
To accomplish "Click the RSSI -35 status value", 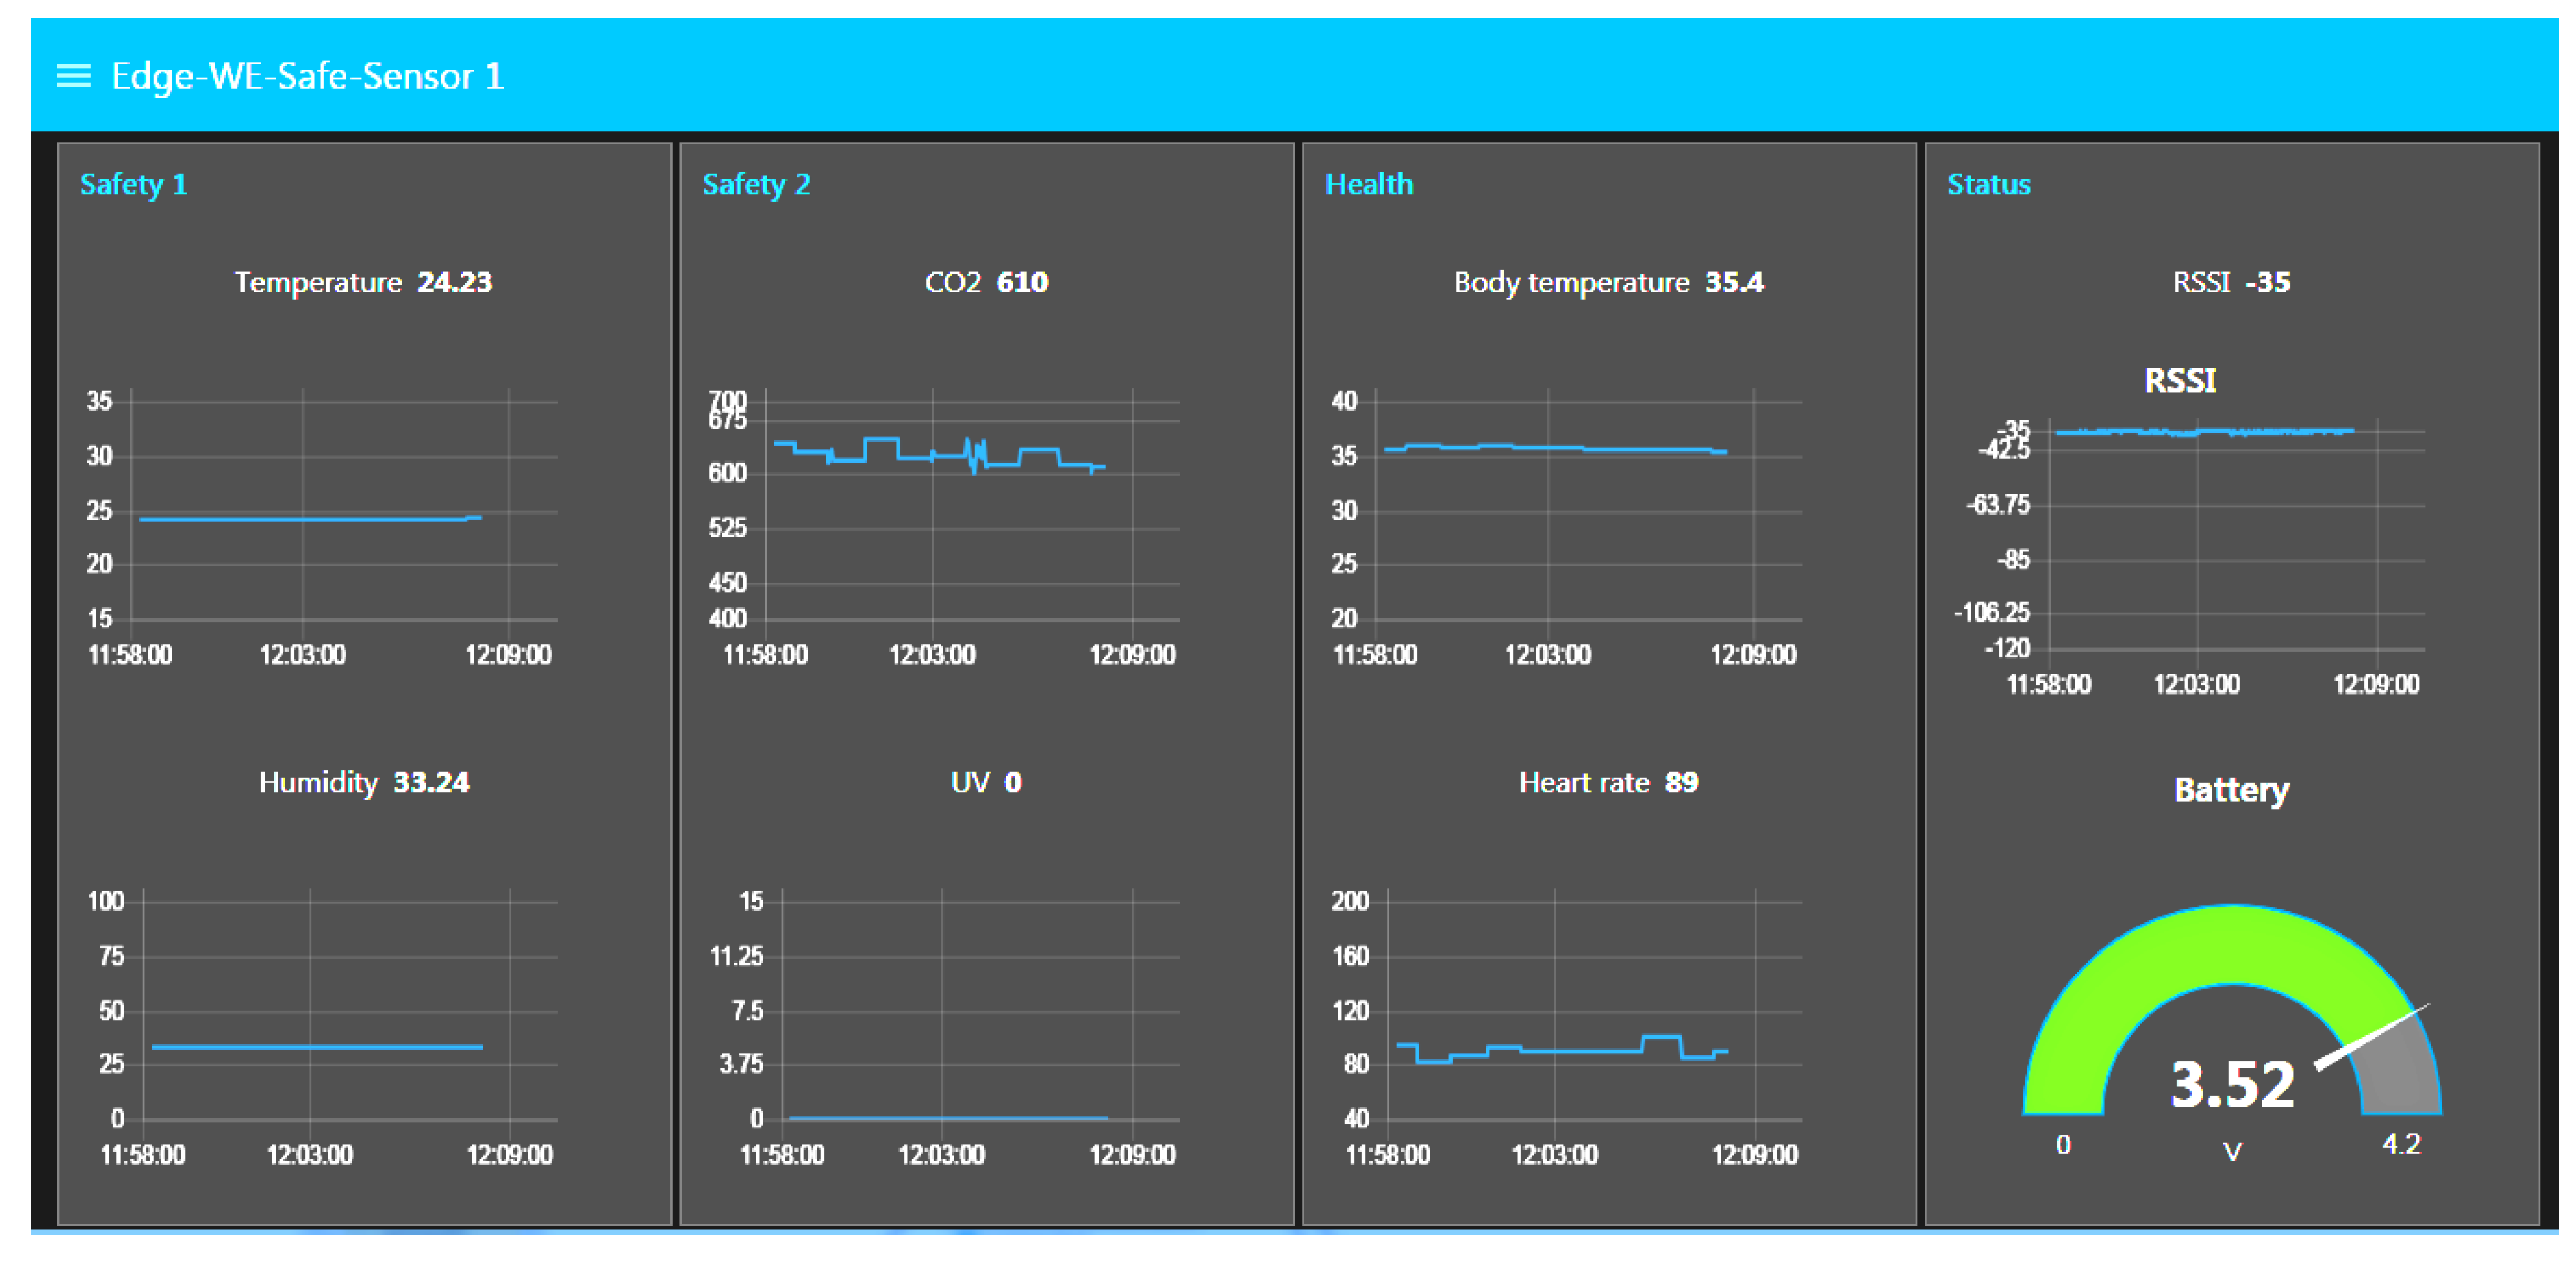I will [x=2229, y=282].
